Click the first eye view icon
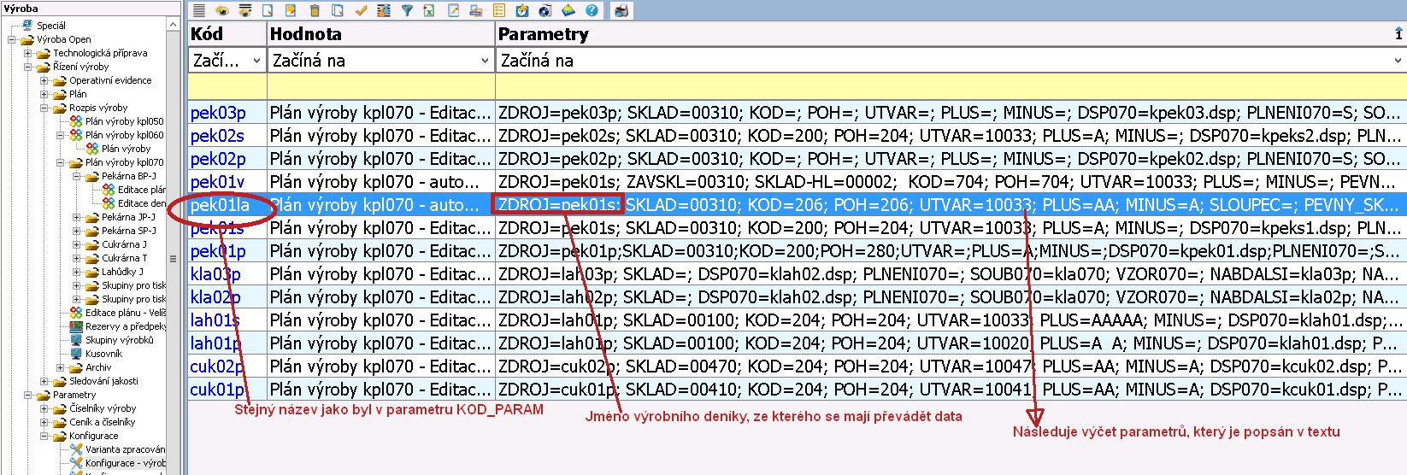1407x475 pixels. coord(222,11)
